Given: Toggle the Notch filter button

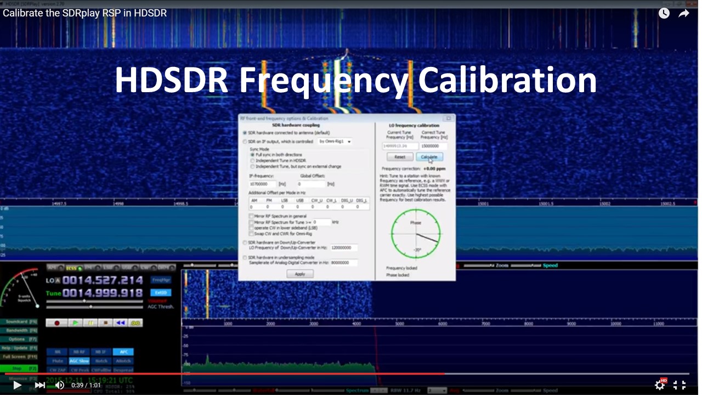Looking at the screenshot, I should coord(101,361).
